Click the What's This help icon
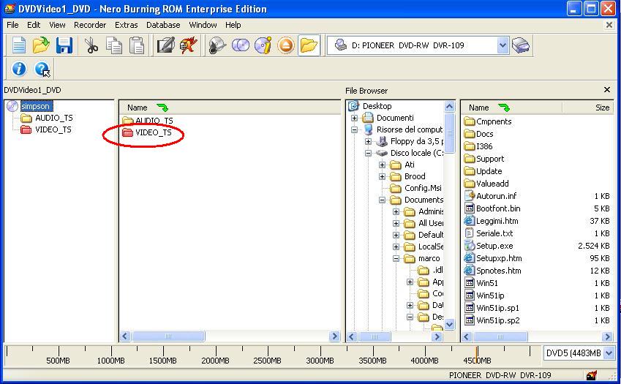Viewport: 621px width, 384px height. tap(42, 69)
